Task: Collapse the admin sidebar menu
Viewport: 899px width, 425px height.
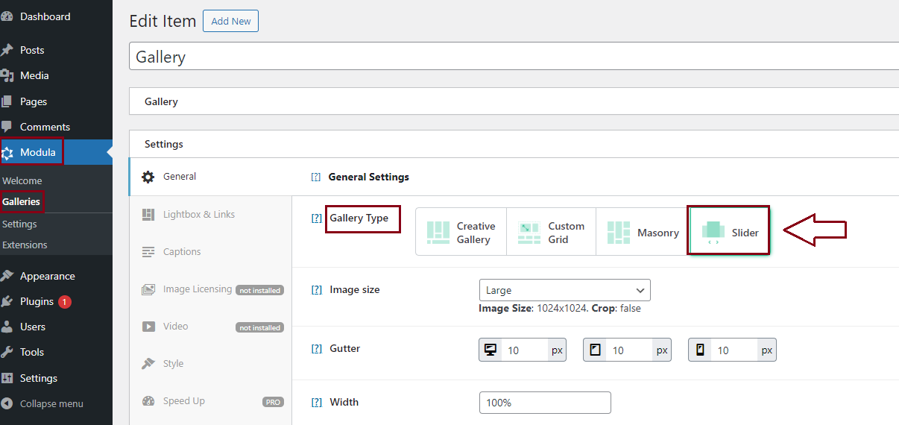Action: (x=51, y=404)
